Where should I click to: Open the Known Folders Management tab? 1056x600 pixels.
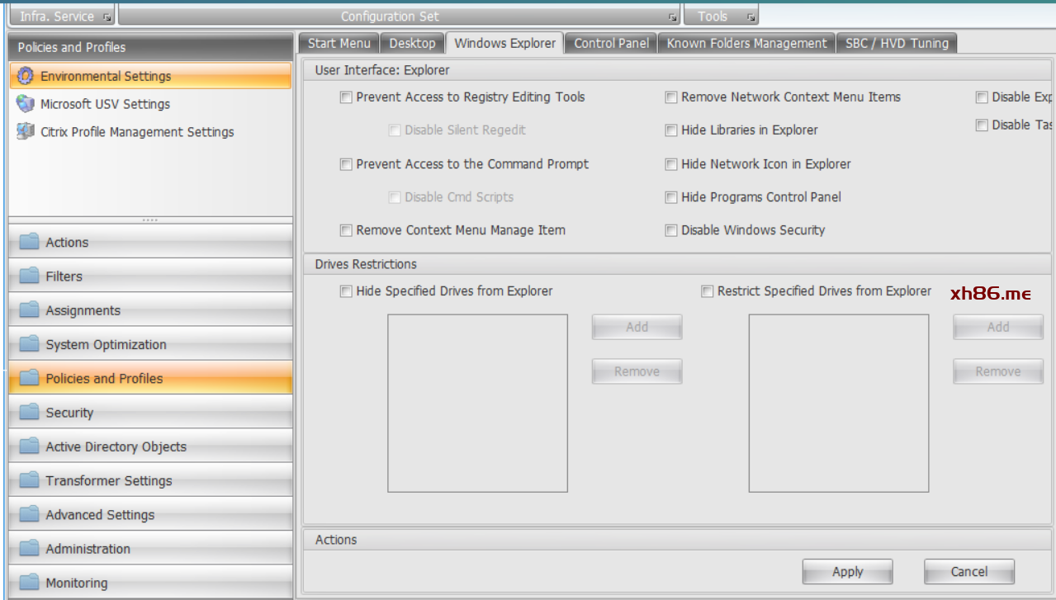click(746, 44)
